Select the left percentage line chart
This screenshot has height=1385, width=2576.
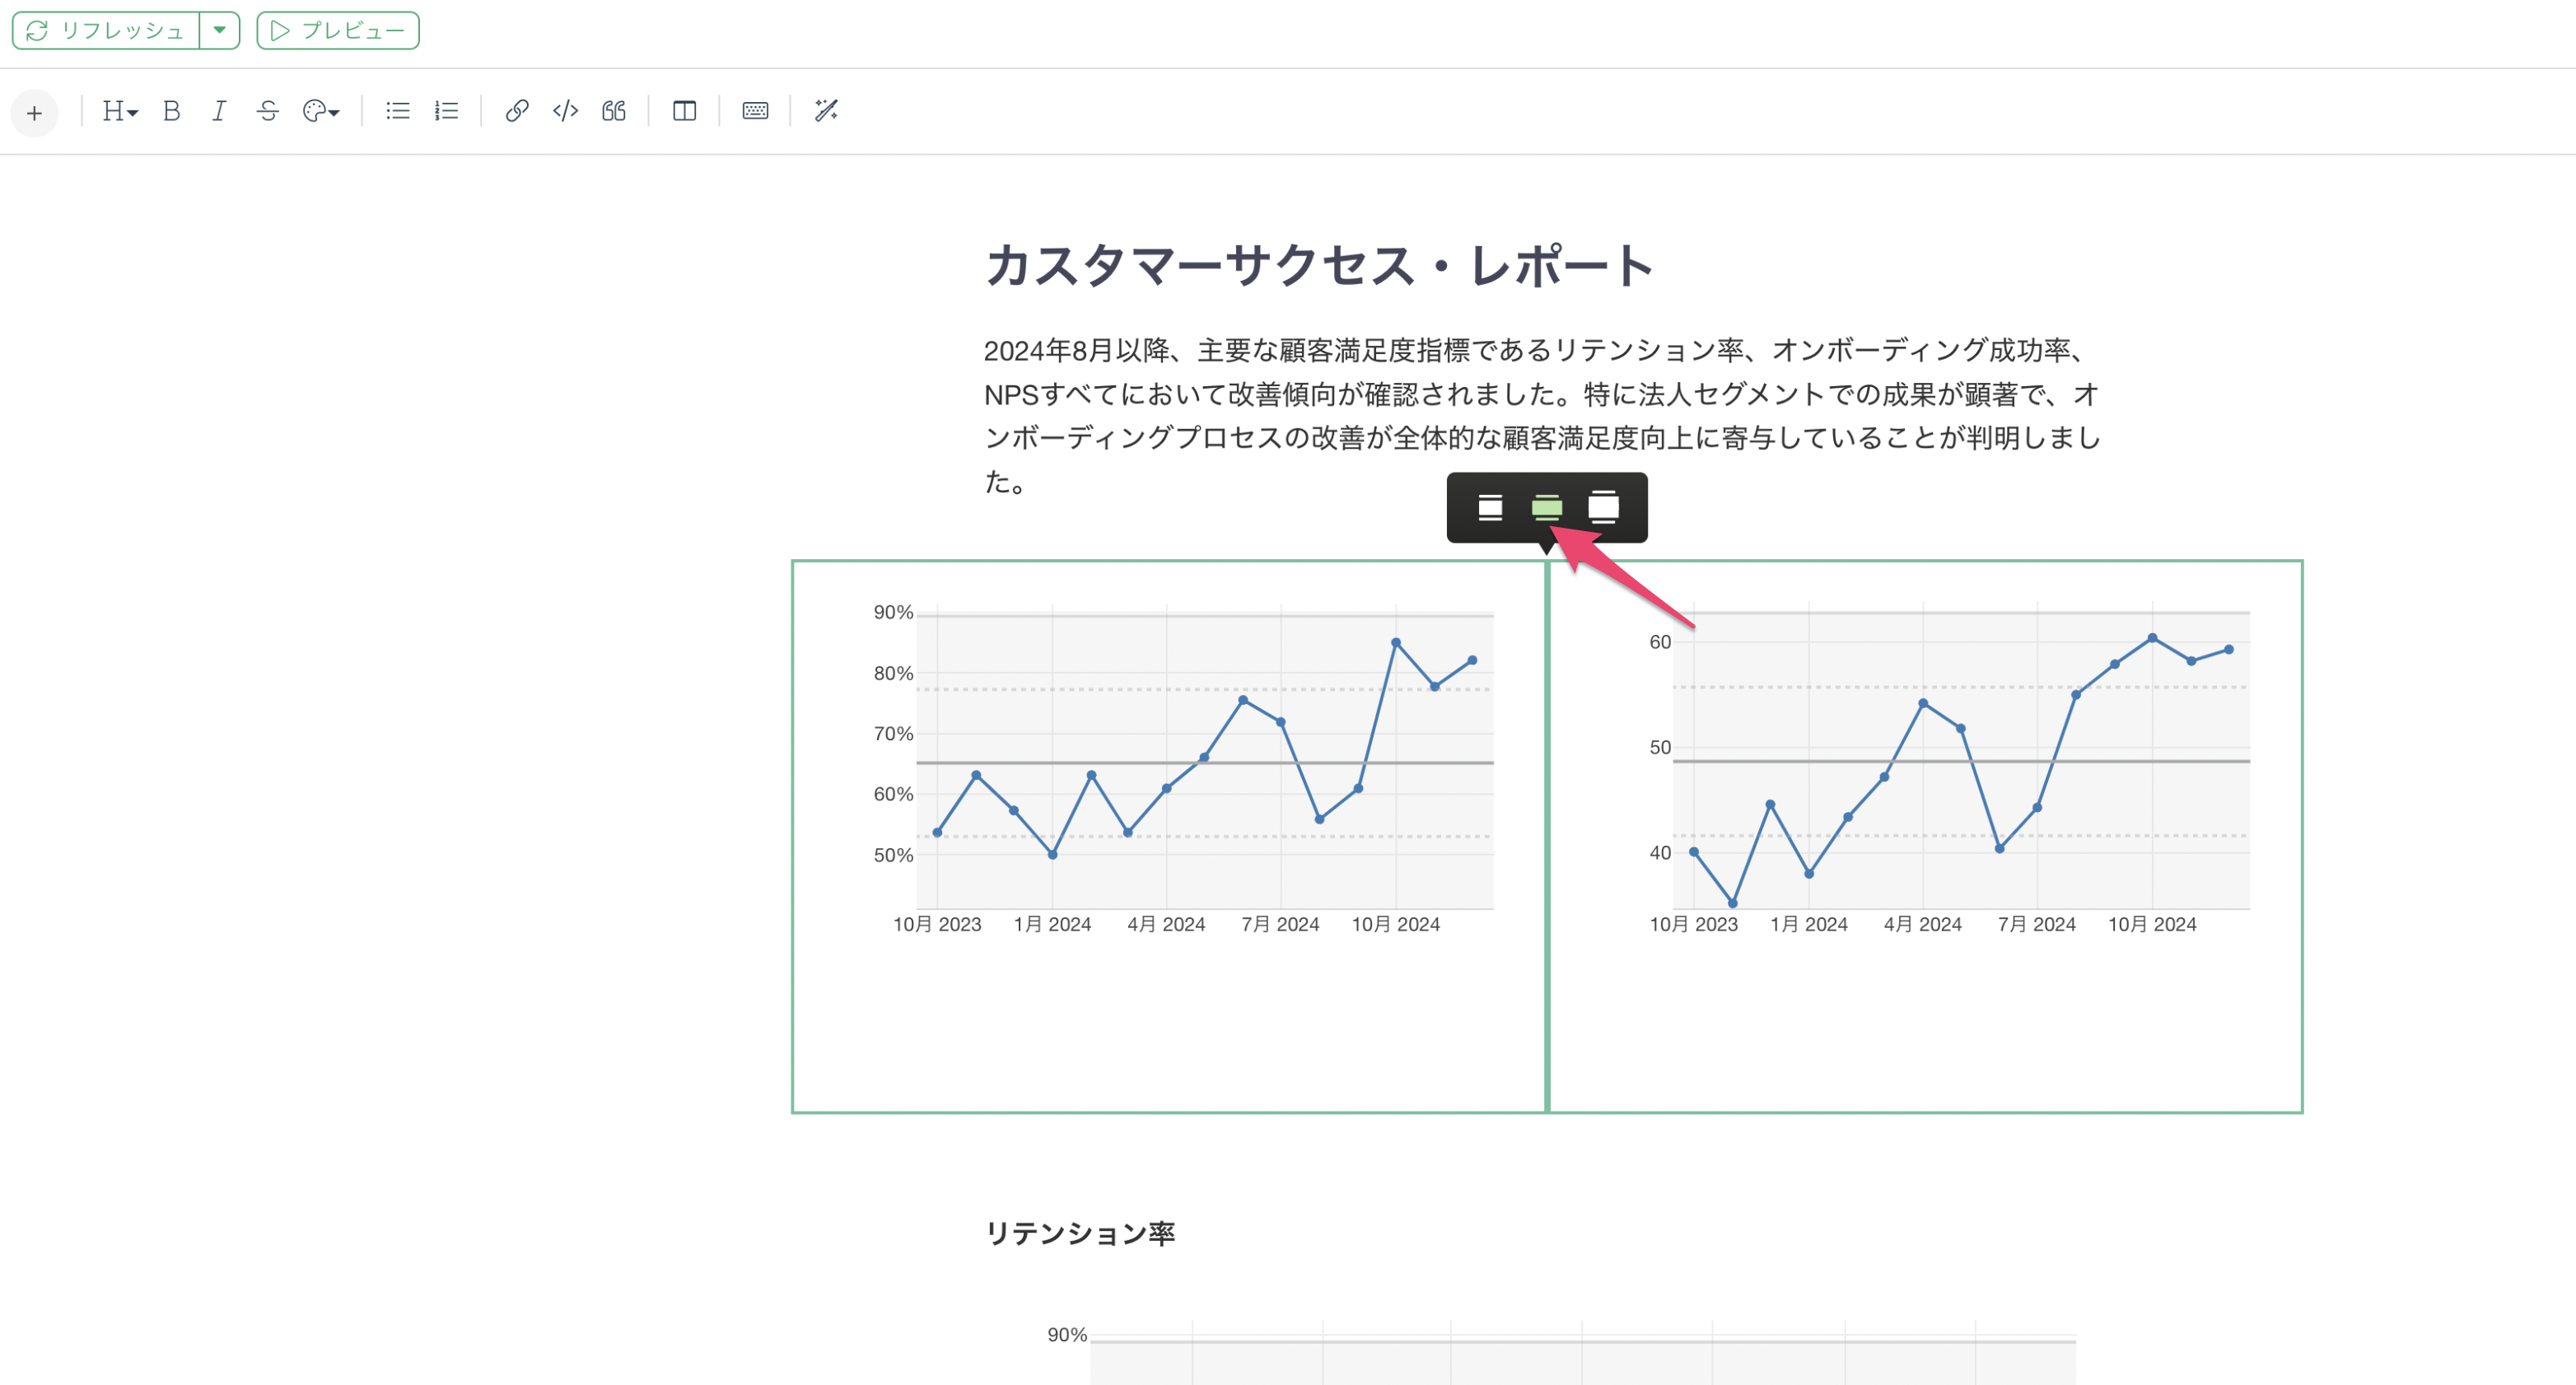(x=1168, y=836)
